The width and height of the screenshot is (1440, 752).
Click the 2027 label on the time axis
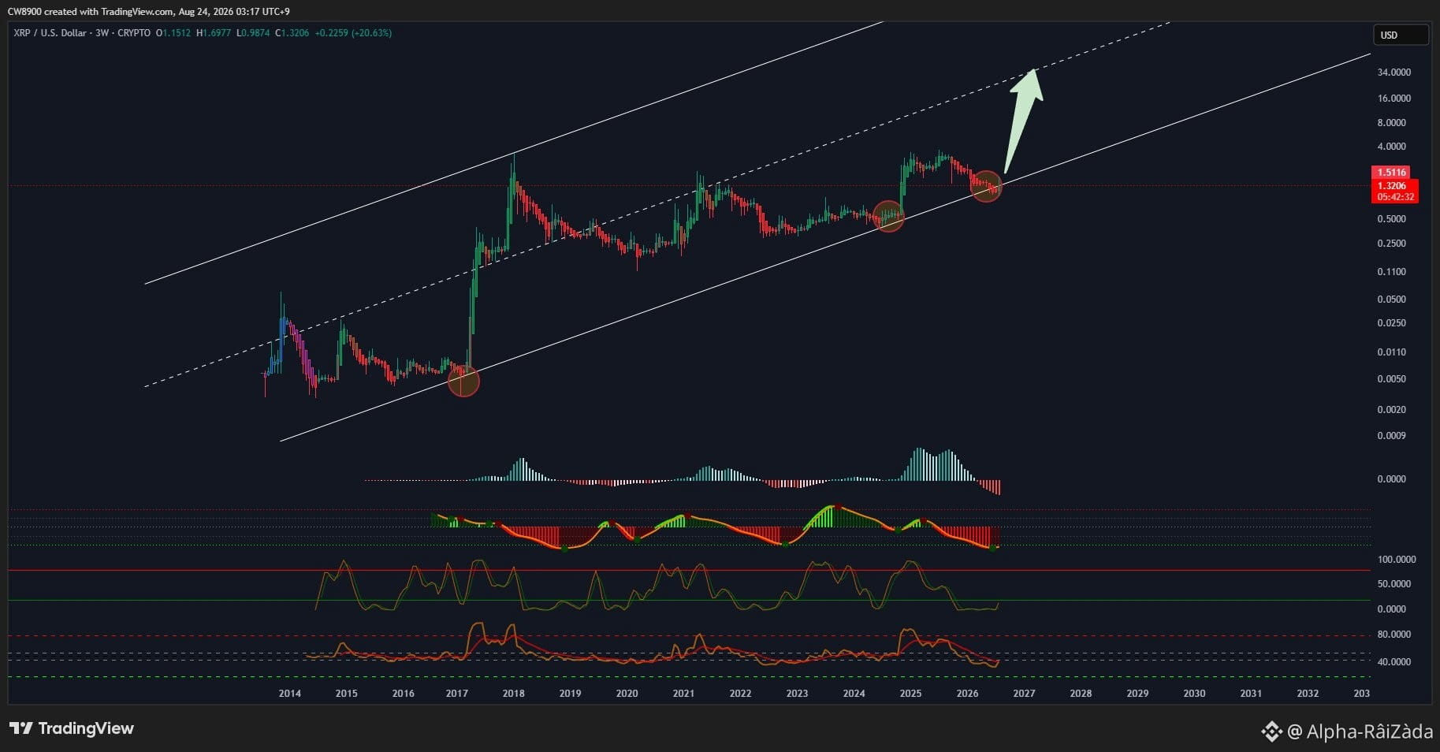pyautogui.click(x=1024, y=694)
